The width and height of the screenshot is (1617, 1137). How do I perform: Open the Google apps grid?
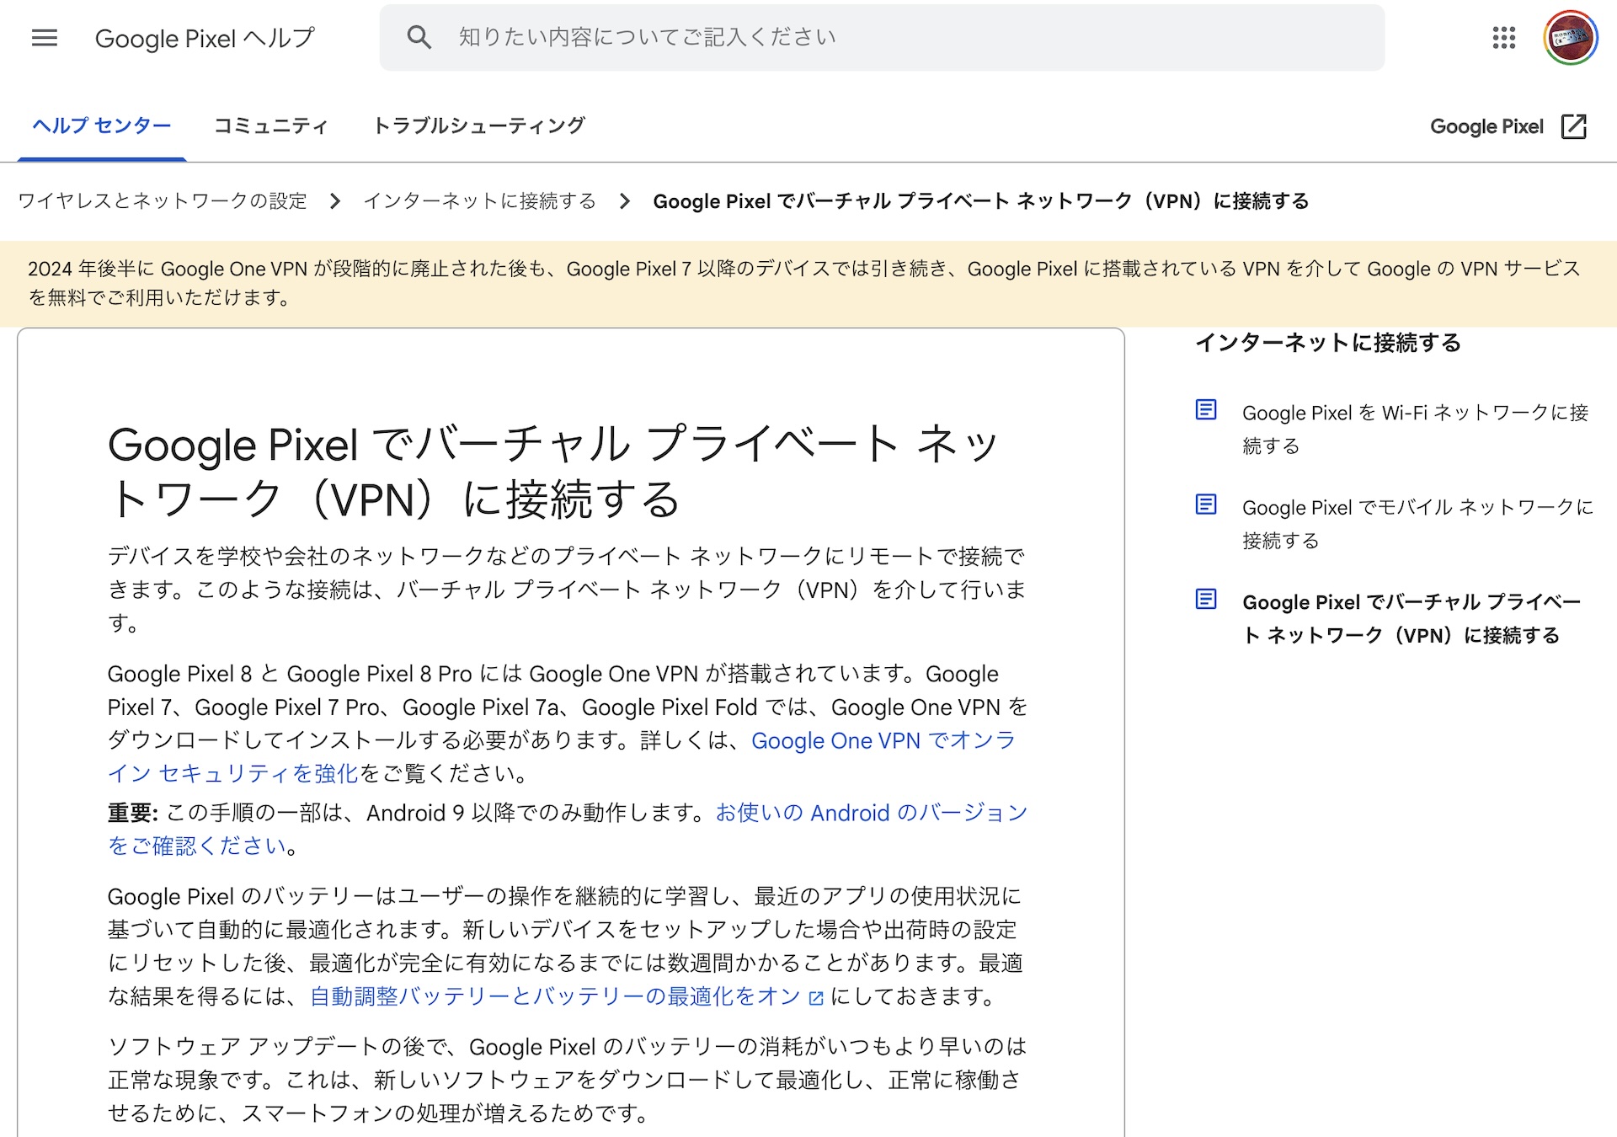(1503, 38)
